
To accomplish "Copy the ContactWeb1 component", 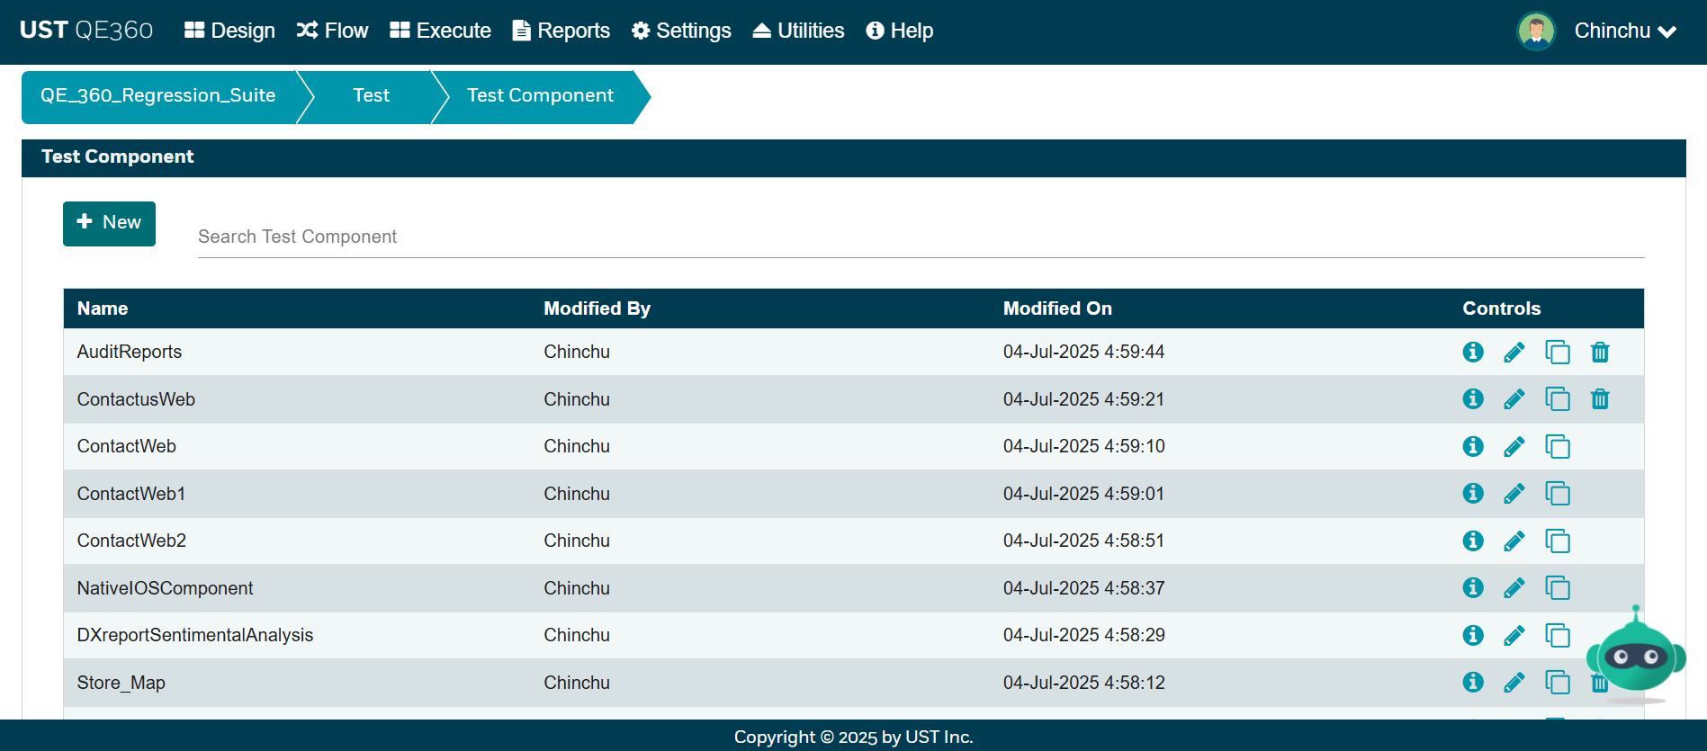I will [1557, 494].
